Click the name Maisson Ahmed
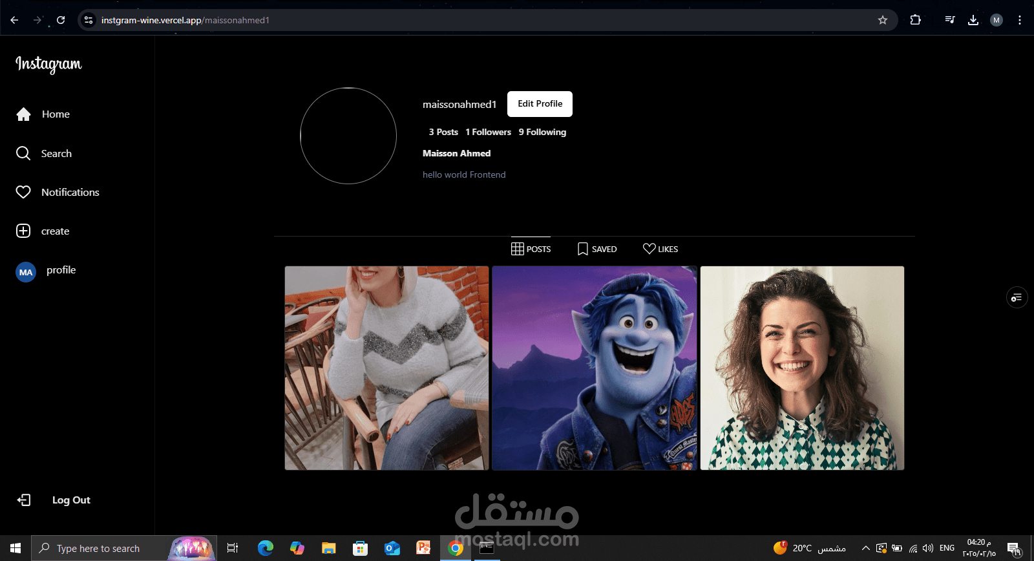1034x561 pixels. 456,153
